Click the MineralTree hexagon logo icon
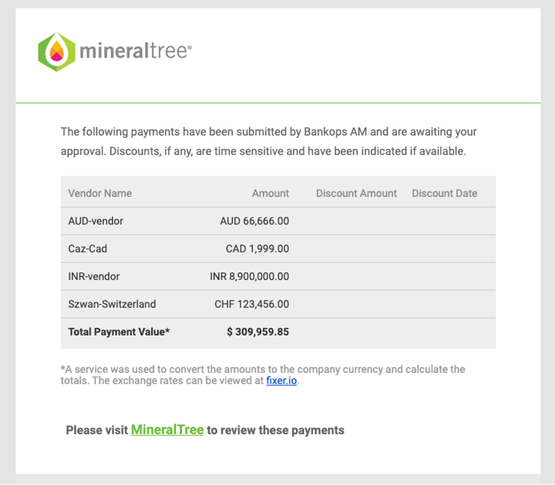The height and width of the screenshot is (485, 555). point(57,52)
